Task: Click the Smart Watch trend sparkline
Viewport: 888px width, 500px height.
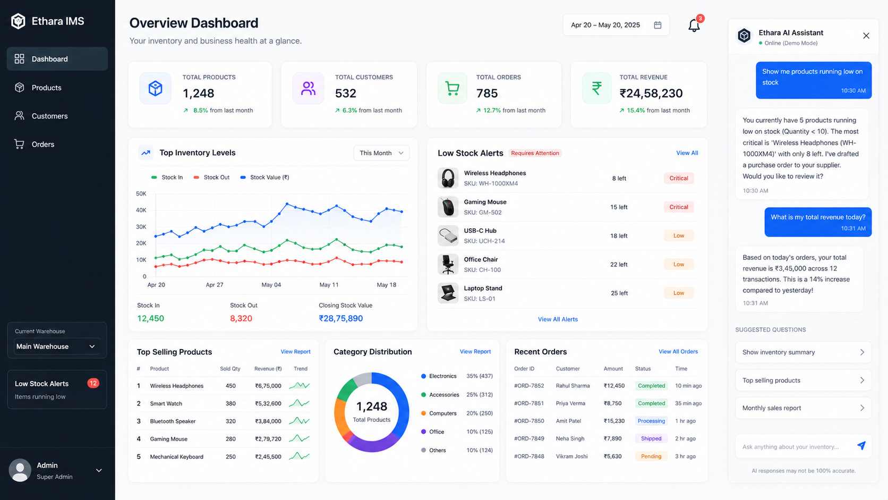Action: click(300, 403)
